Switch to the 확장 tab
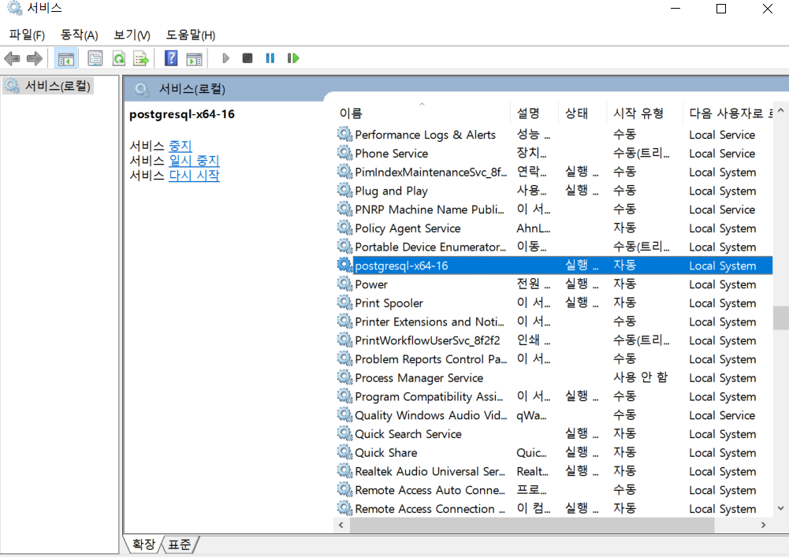 [144, 544]
